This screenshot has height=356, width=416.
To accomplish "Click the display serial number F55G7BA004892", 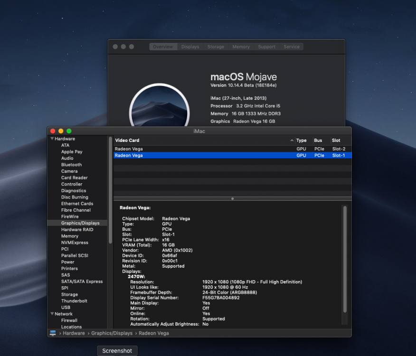I will 221,298.
